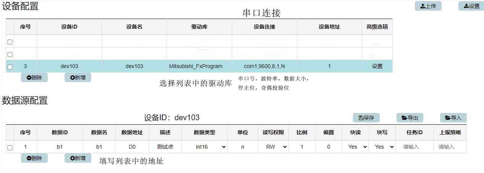484x173 pixels.
Task: Click the 导出 export button
Action: 410,118
